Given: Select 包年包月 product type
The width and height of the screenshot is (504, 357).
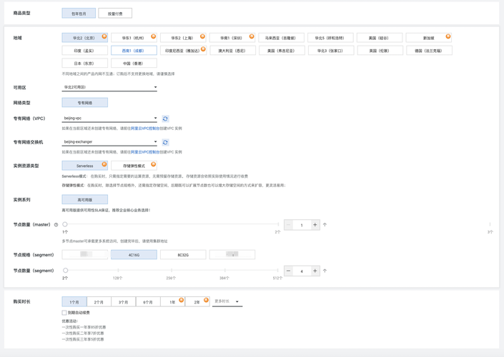Looking at the screenshot, I should click(x=79, y=14).
